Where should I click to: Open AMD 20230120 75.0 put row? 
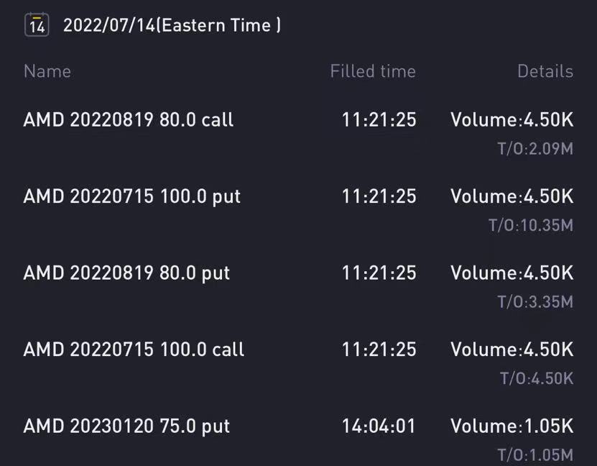pyautogui.click(x=299, y=438)
